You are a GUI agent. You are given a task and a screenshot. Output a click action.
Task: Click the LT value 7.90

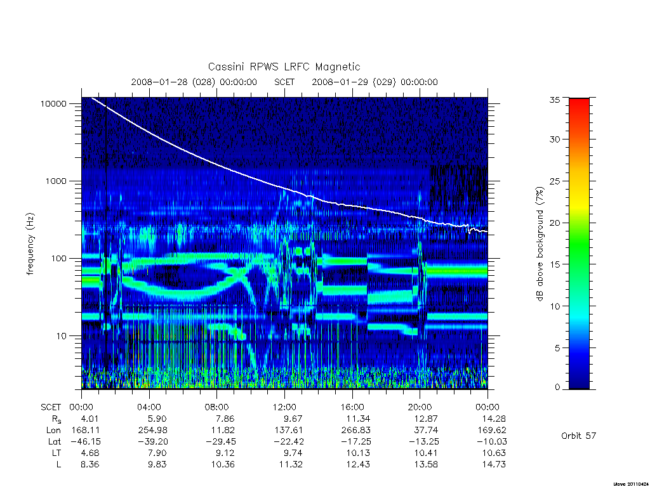[157, 453]
